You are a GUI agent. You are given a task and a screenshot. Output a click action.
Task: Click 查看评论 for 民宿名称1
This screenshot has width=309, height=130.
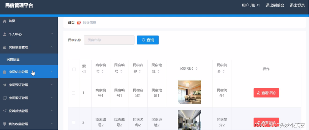(x=266, y=93)
